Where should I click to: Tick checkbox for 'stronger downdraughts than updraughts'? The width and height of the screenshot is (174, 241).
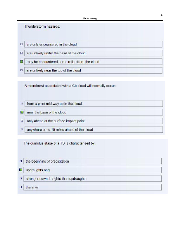coord(21,179)
